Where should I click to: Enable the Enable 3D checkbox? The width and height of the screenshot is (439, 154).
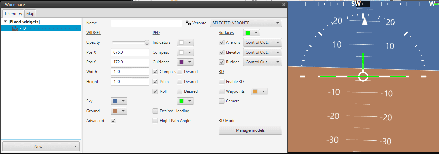pos(222,82)
